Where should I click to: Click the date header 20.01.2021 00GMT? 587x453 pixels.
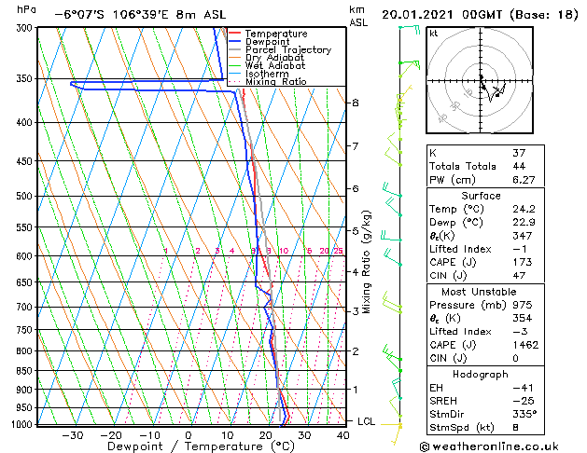coord(480,14)
